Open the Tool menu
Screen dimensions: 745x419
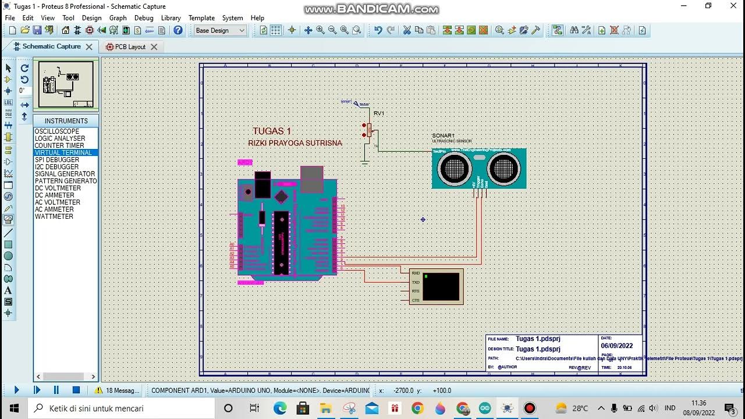69,18
